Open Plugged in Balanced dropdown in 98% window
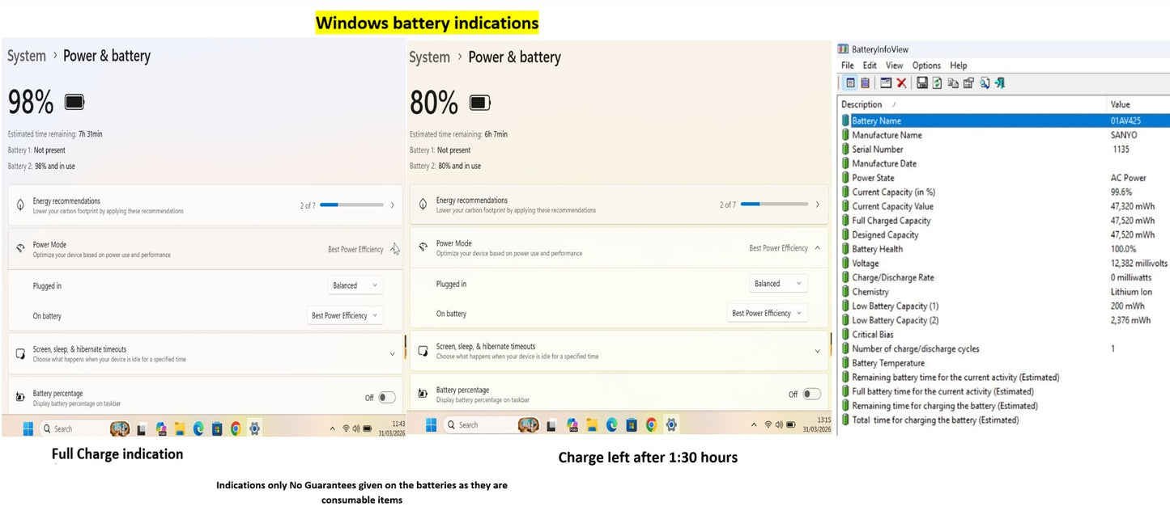This screenshot has height=519, width=1170. pos(356,285)
